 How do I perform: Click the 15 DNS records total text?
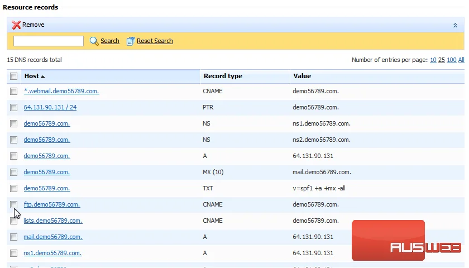tap(35, 60)
